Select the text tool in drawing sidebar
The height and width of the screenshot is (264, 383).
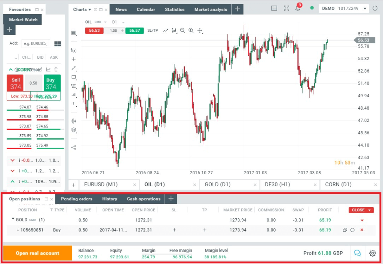[74, 104]
